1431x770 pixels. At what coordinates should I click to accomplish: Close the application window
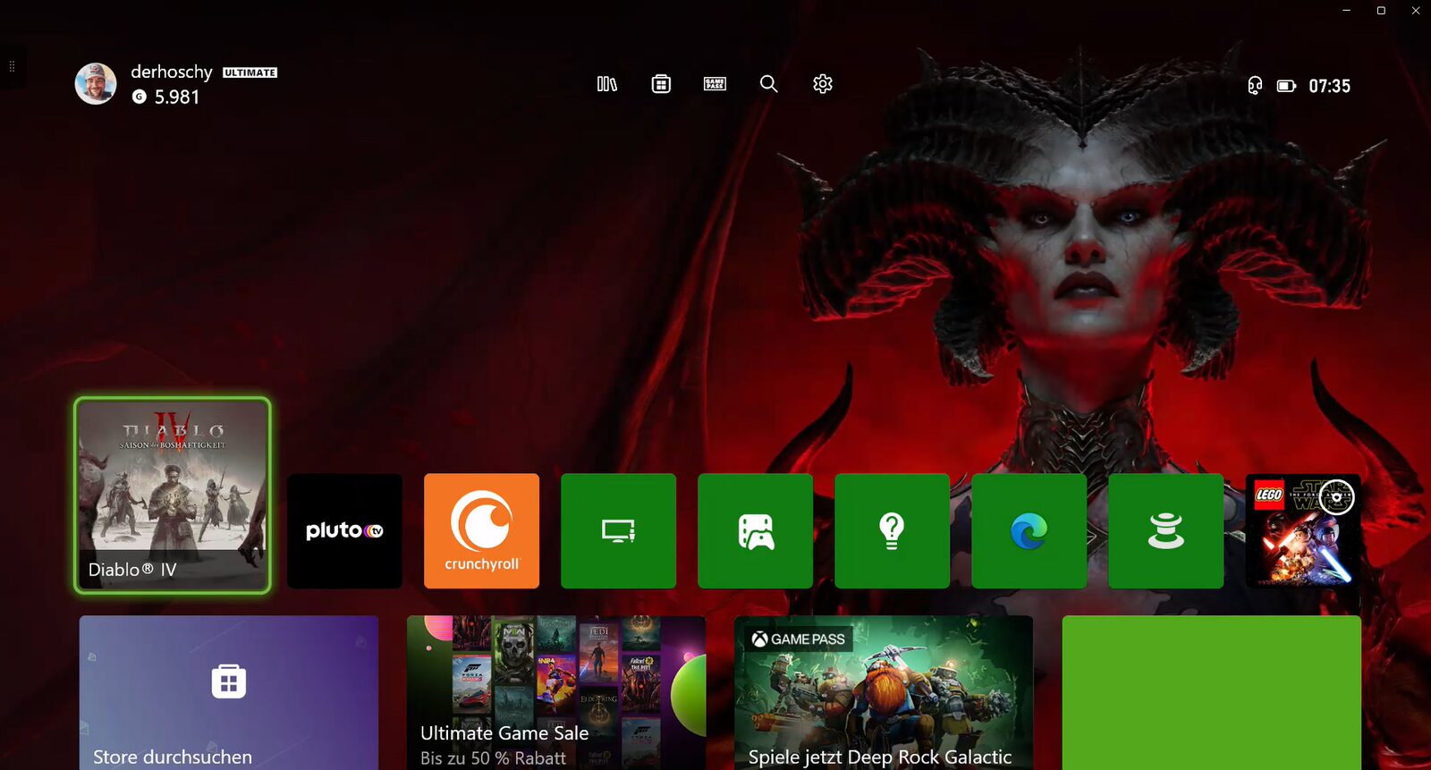[1415, 11]
